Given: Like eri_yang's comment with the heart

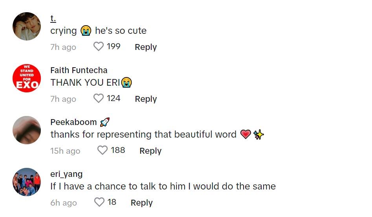Looking at the screenshot, I should pos(99,202).
